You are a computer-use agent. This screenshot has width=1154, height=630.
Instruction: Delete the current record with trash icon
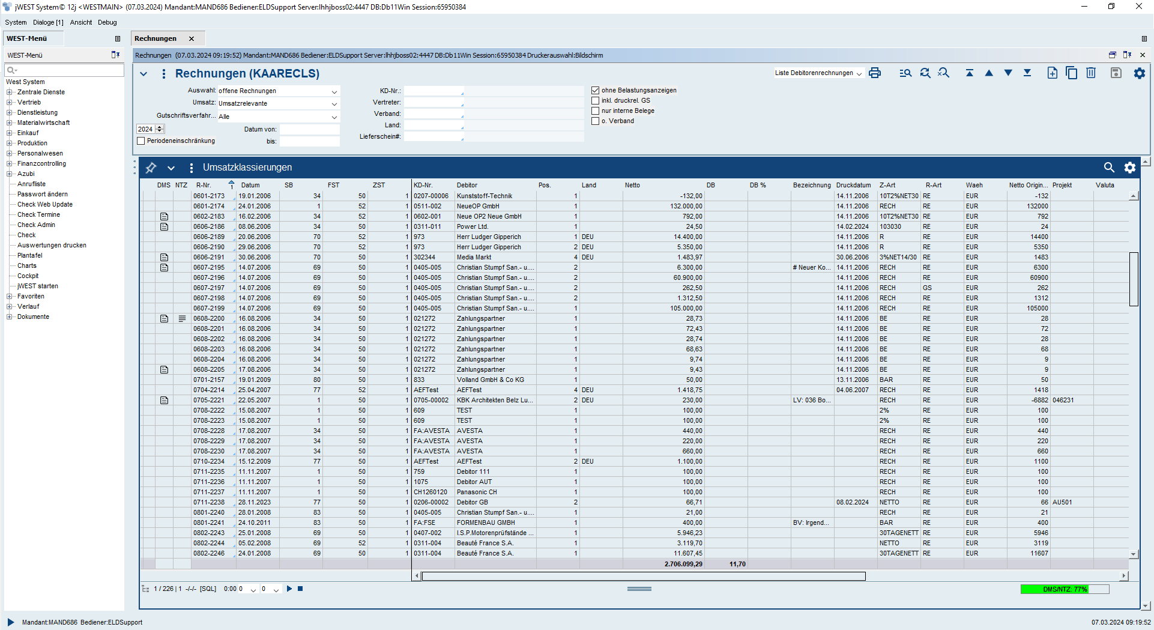(x=1091, y=73)
